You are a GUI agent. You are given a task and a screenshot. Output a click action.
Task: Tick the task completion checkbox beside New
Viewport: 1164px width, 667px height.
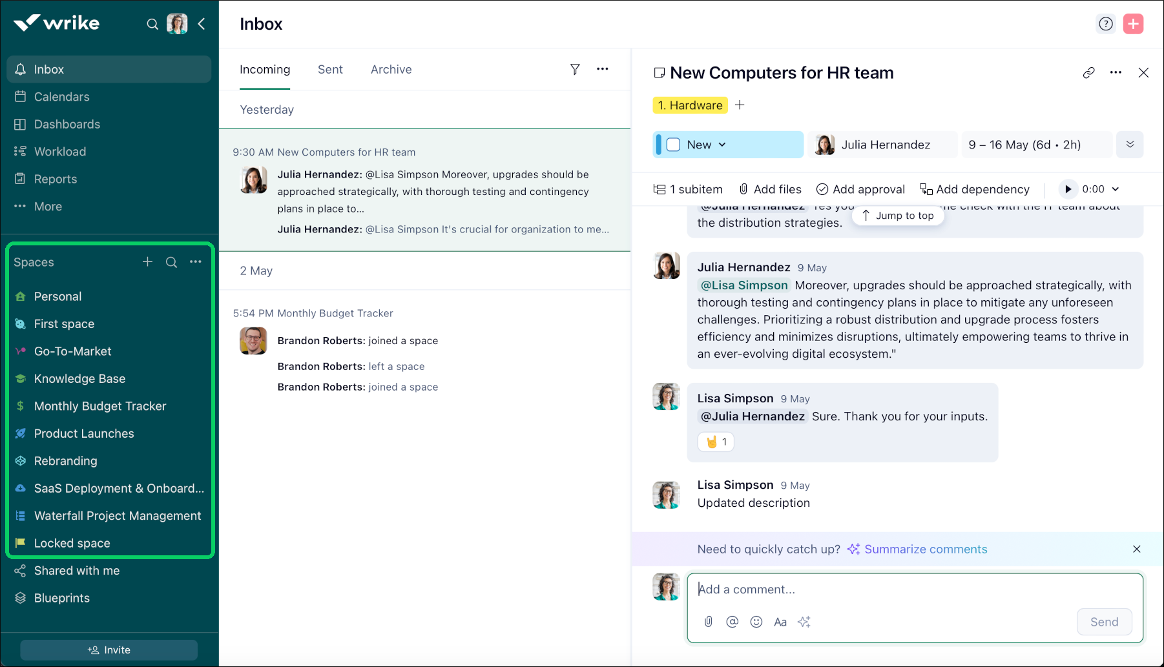click(x=673, y=145)
